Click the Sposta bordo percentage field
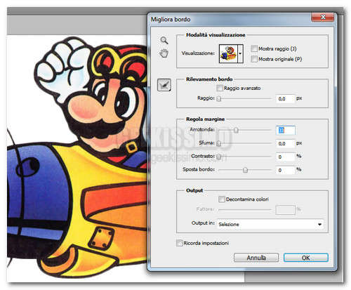The height and width of the screenshot is (290, 351). coord(286,170)
